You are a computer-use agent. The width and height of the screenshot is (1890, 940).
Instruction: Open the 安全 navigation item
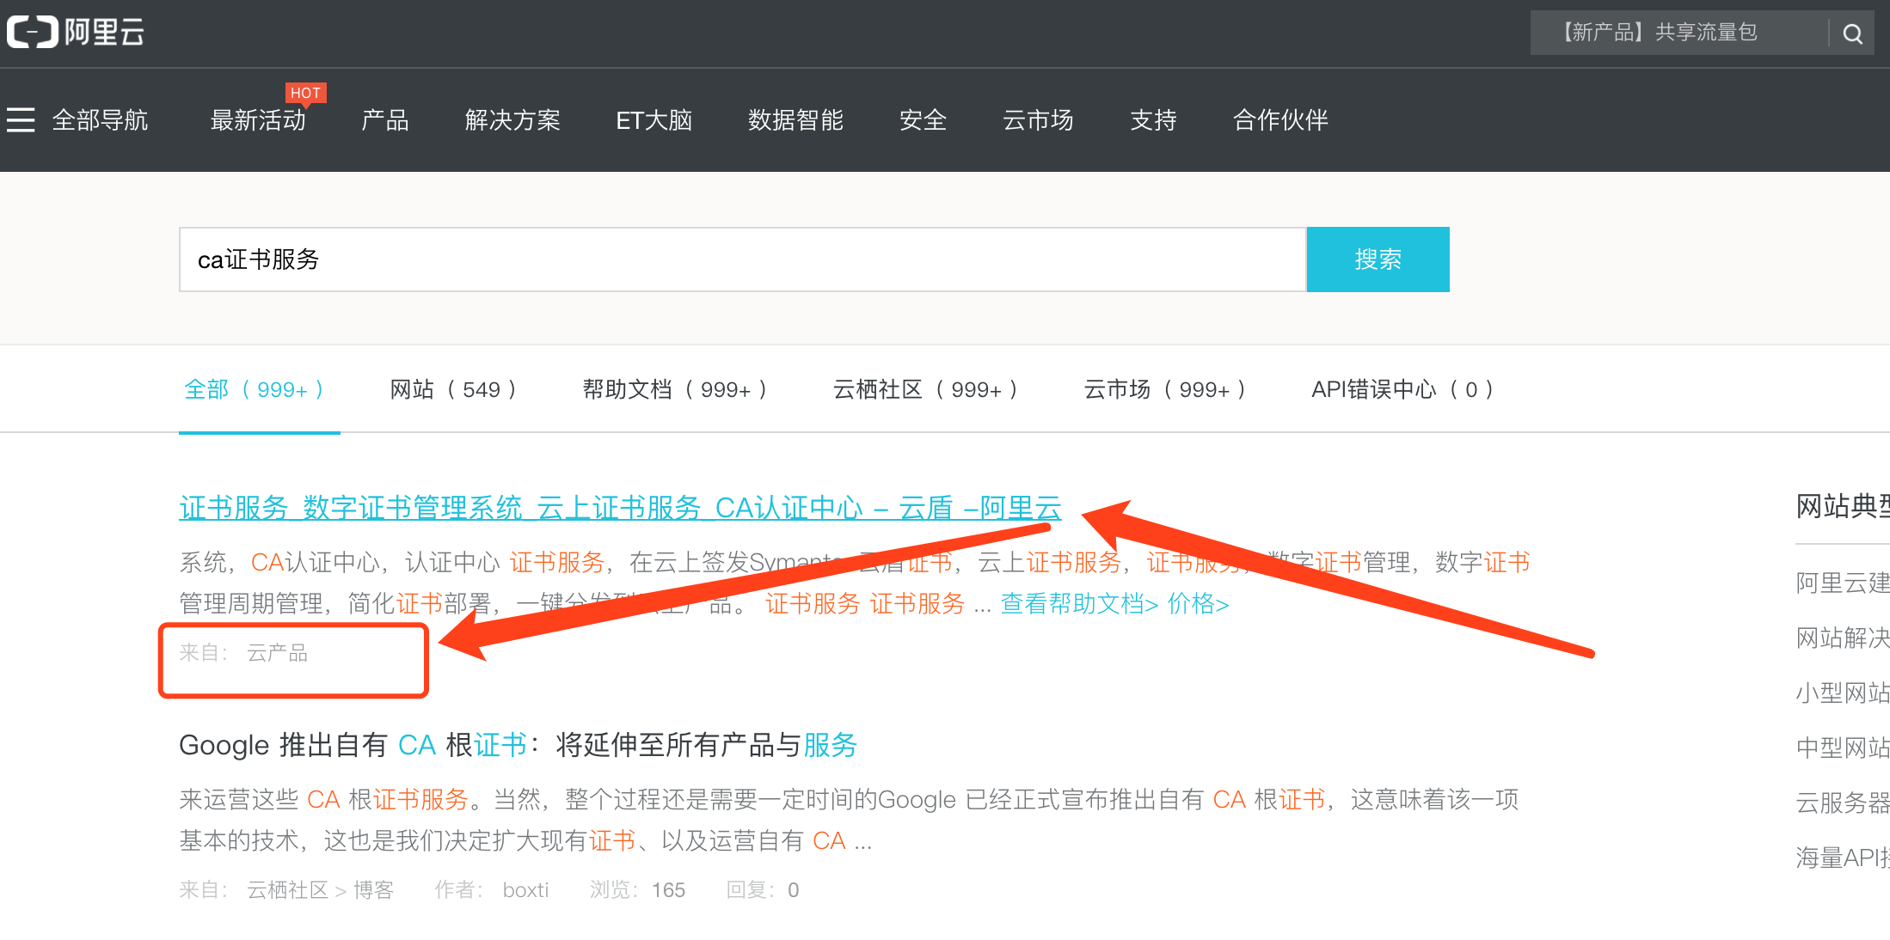click(x=923, y=120)
